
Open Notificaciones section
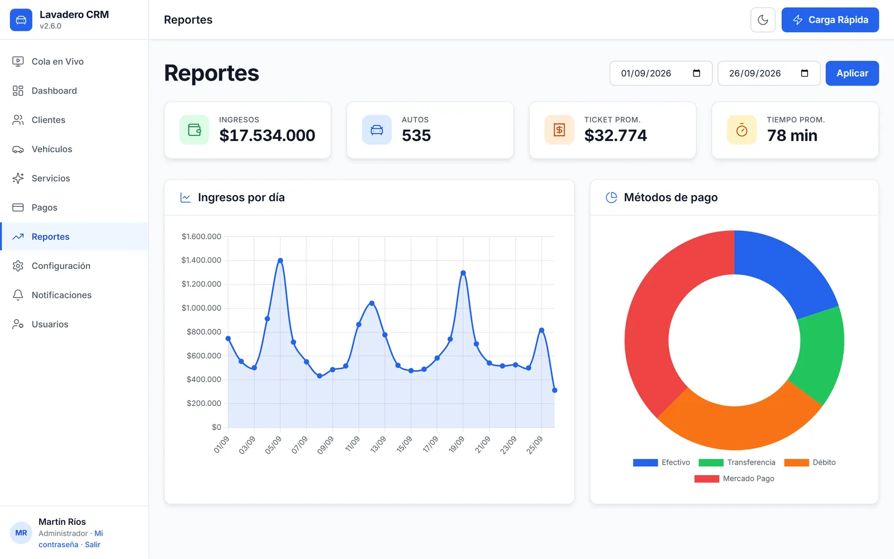point(74,295)
